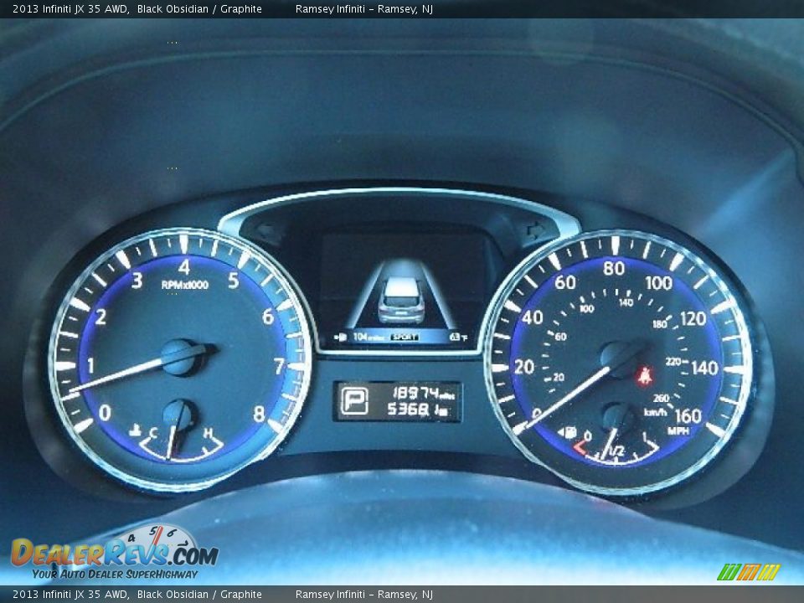Click the SPORT drive mode indicator
This screenshot has width=804, height=603.
[x=404, y=337]
